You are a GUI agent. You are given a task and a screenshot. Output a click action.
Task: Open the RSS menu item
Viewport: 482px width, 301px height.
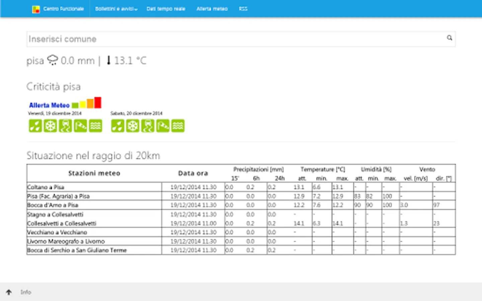(x=243, y=9)
